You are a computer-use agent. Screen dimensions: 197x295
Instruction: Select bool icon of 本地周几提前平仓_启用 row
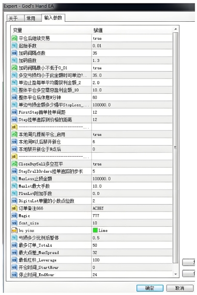click(15, 134)
